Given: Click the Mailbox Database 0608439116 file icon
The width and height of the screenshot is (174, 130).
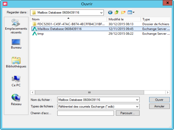Looking at the screenshot, I should point(35,29).
